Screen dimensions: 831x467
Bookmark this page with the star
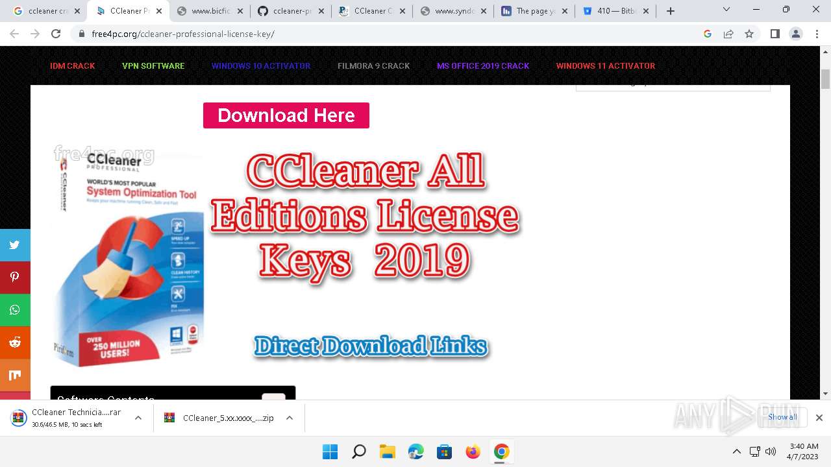[749, 34]
